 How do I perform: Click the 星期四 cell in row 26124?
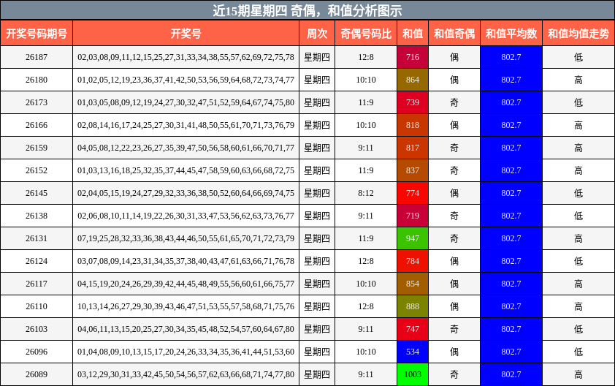317,261
